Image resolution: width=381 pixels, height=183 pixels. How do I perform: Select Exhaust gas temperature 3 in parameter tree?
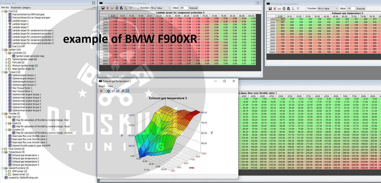click(25, 162)
